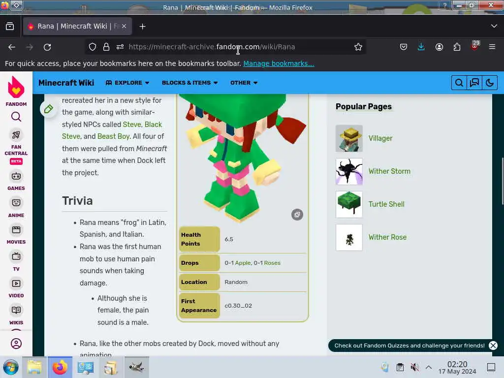Screen dimensions: 504x378
Task: Toggle dark mode moon icon
Action: (x=490, y=83)
